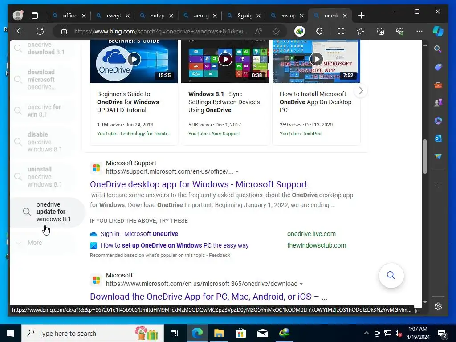This screenshot has width=456, height=342.
Task: Add page to favorites star icon
Action: click(276, 31)
